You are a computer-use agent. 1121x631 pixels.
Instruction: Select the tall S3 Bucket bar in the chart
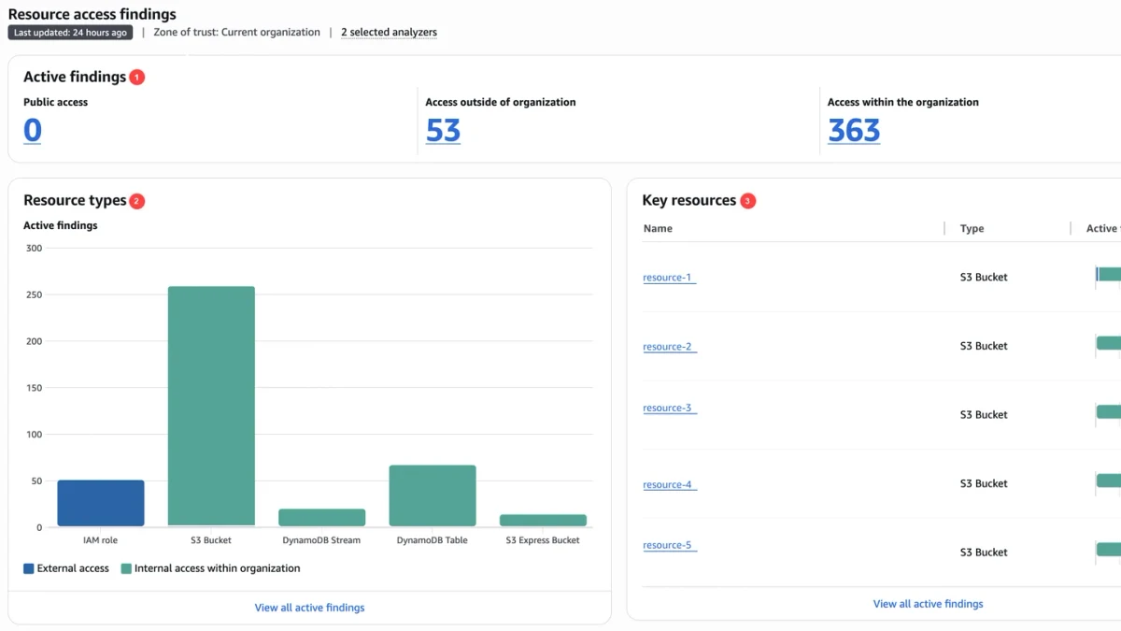211,406
